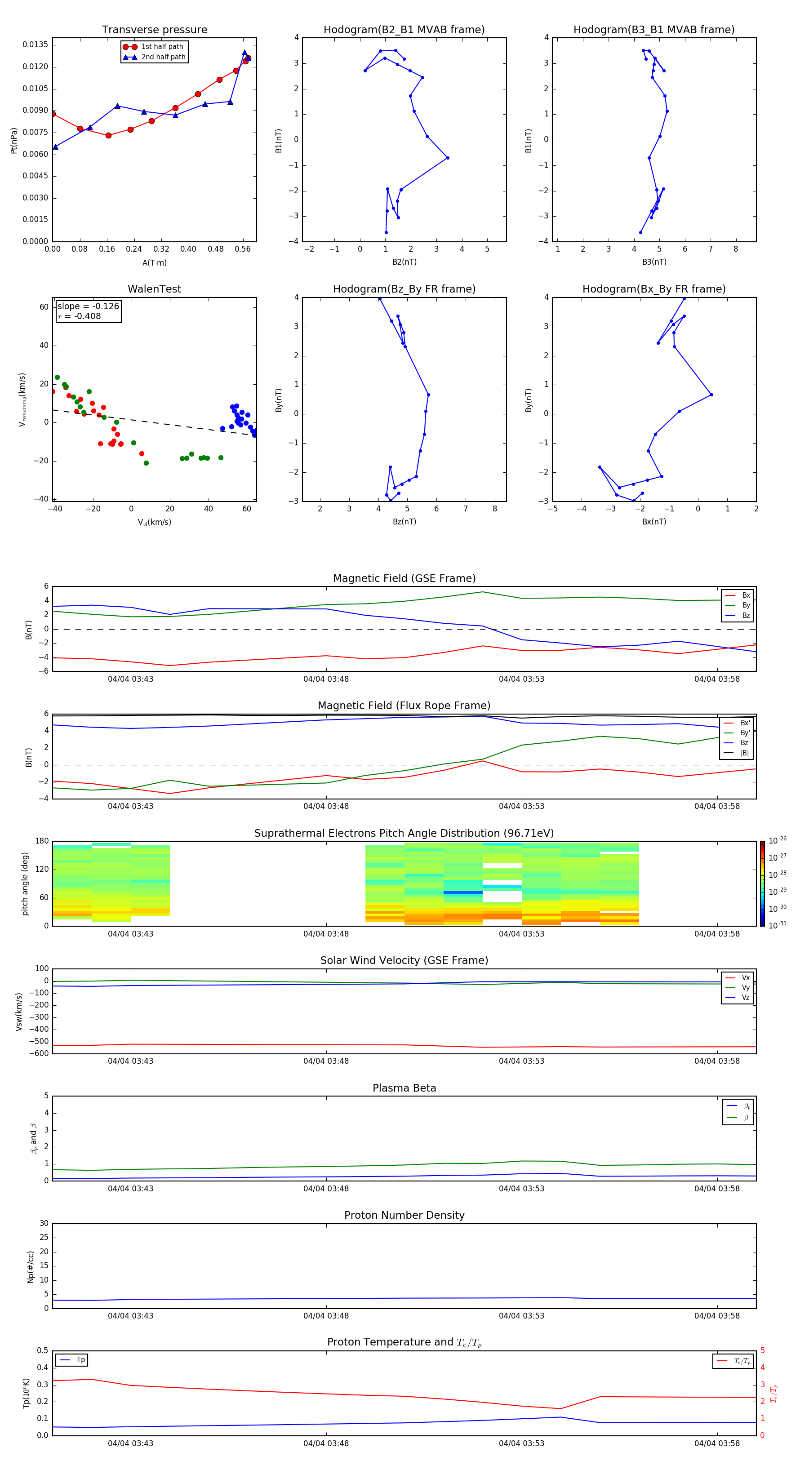
Task: Click the 'Bz' legend entry in GSE panel
Action: [738, 615]
